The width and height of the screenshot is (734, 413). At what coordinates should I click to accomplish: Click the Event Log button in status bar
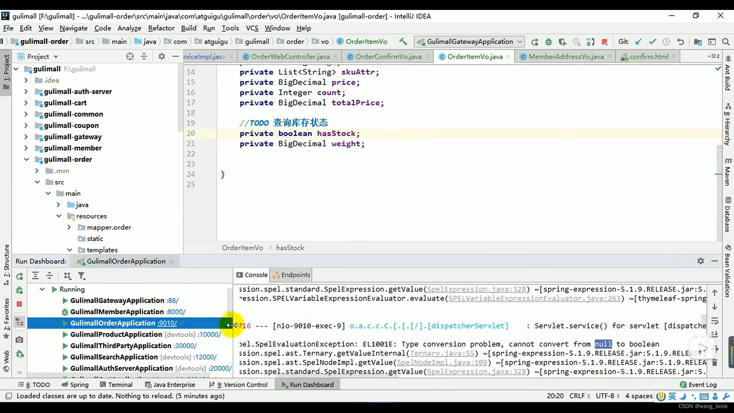tap(698, 385)
